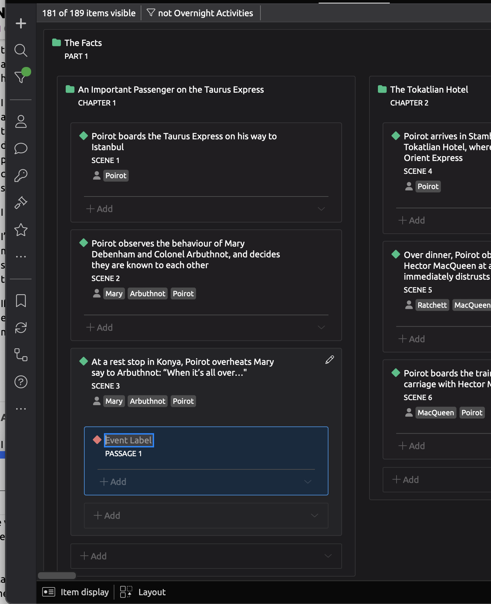Open the Item display menu
Screen dimensions: 491x604
point(76,592)
